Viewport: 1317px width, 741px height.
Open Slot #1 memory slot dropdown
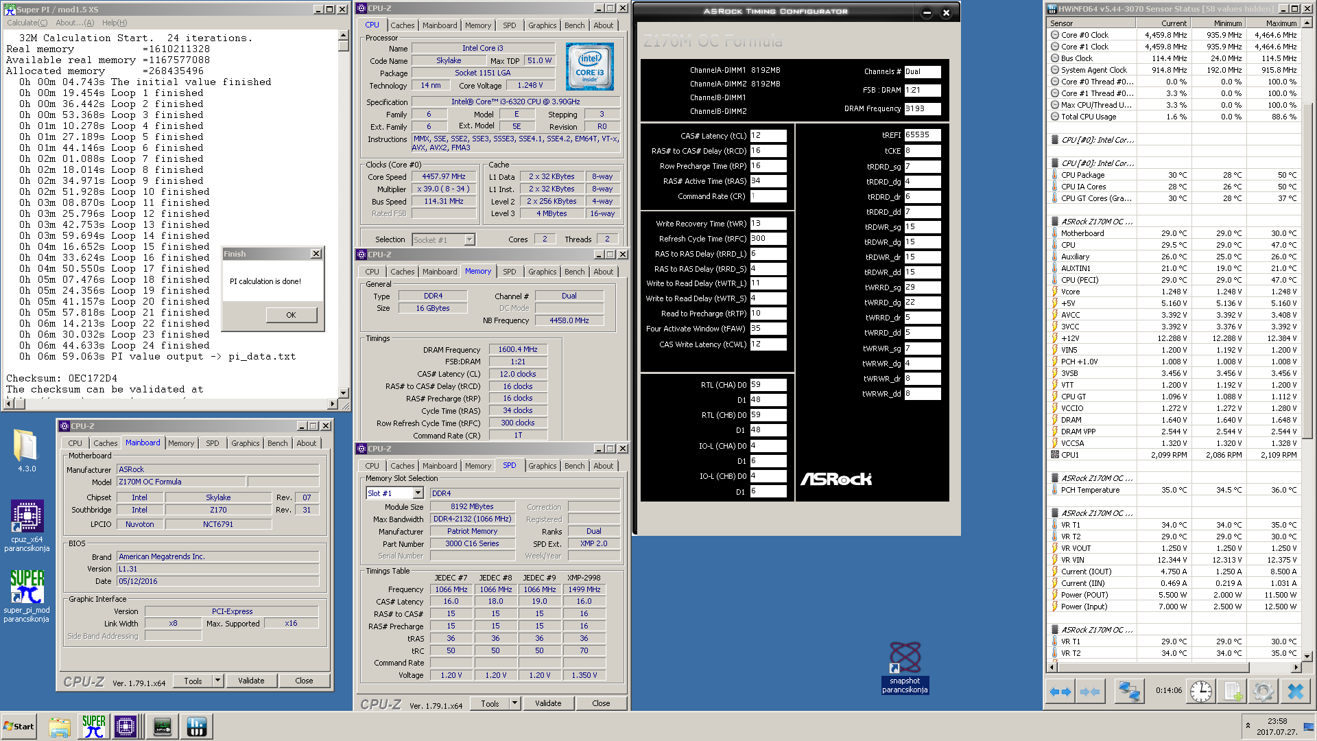pos(418,493)
